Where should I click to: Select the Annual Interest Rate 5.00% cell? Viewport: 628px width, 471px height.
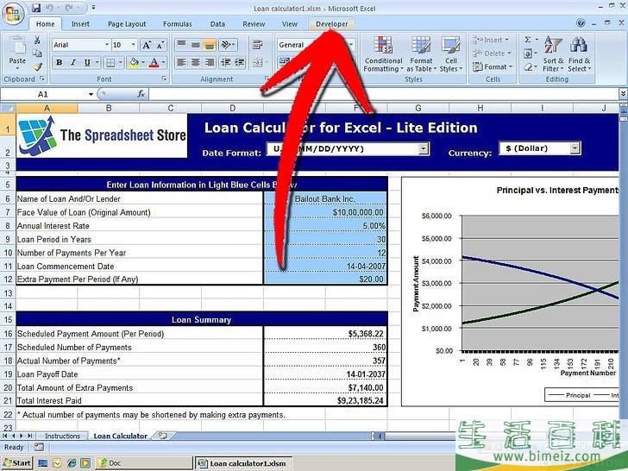click(325, 226)
